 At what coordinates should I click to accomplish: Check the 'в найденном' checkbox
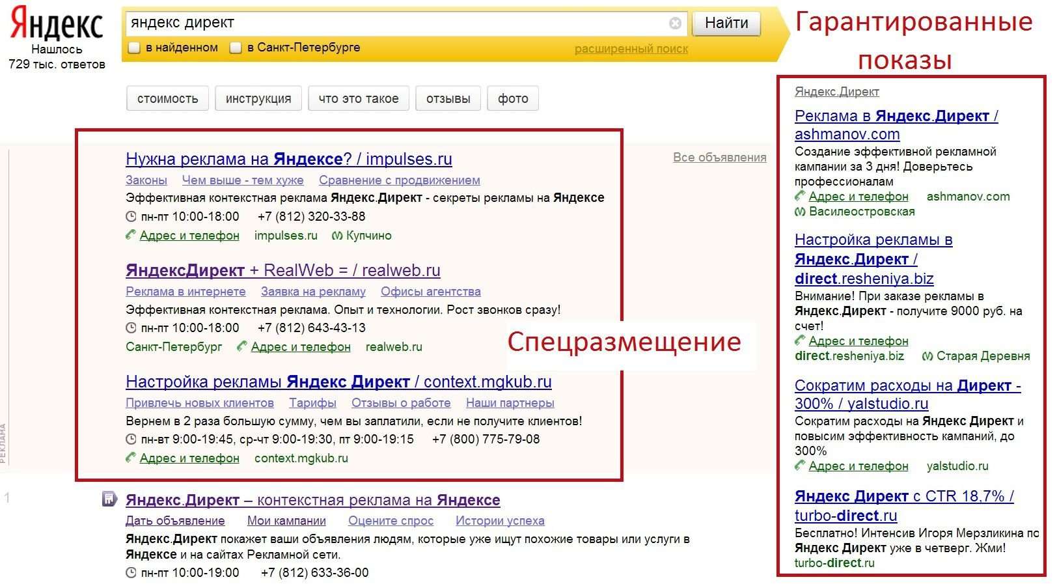tap(134, 48)
